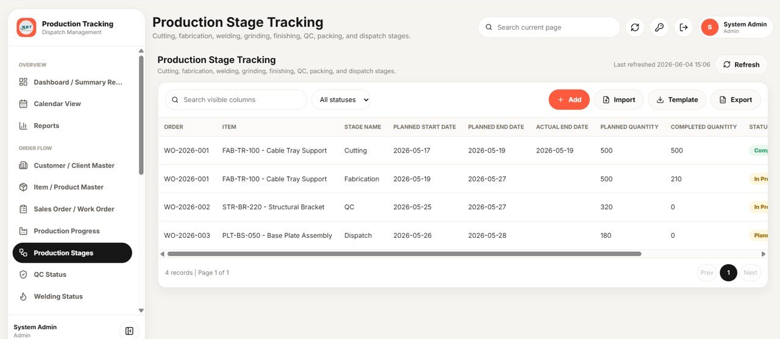This screenshot has height=339, width=780.
Task: Click the logout icon in top header
Action: (684, 27)
